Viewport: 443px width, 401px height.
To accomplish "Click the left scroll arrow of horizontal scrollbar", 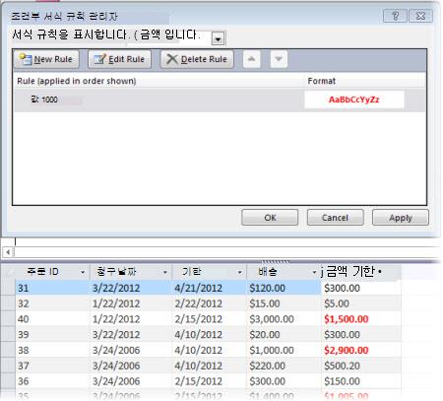I will [x=8, y=252].
